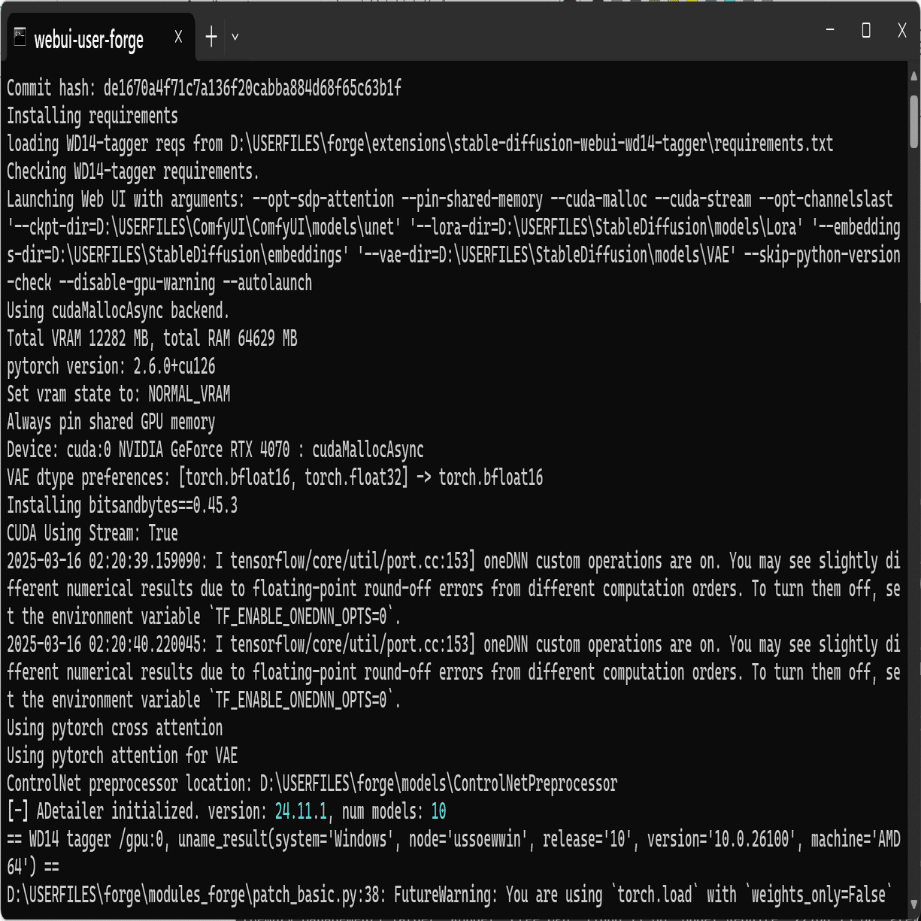Screen dimensions: 921x921
Task: Click the terminal icon in the webui-user-forge tab
Action: 20,37
